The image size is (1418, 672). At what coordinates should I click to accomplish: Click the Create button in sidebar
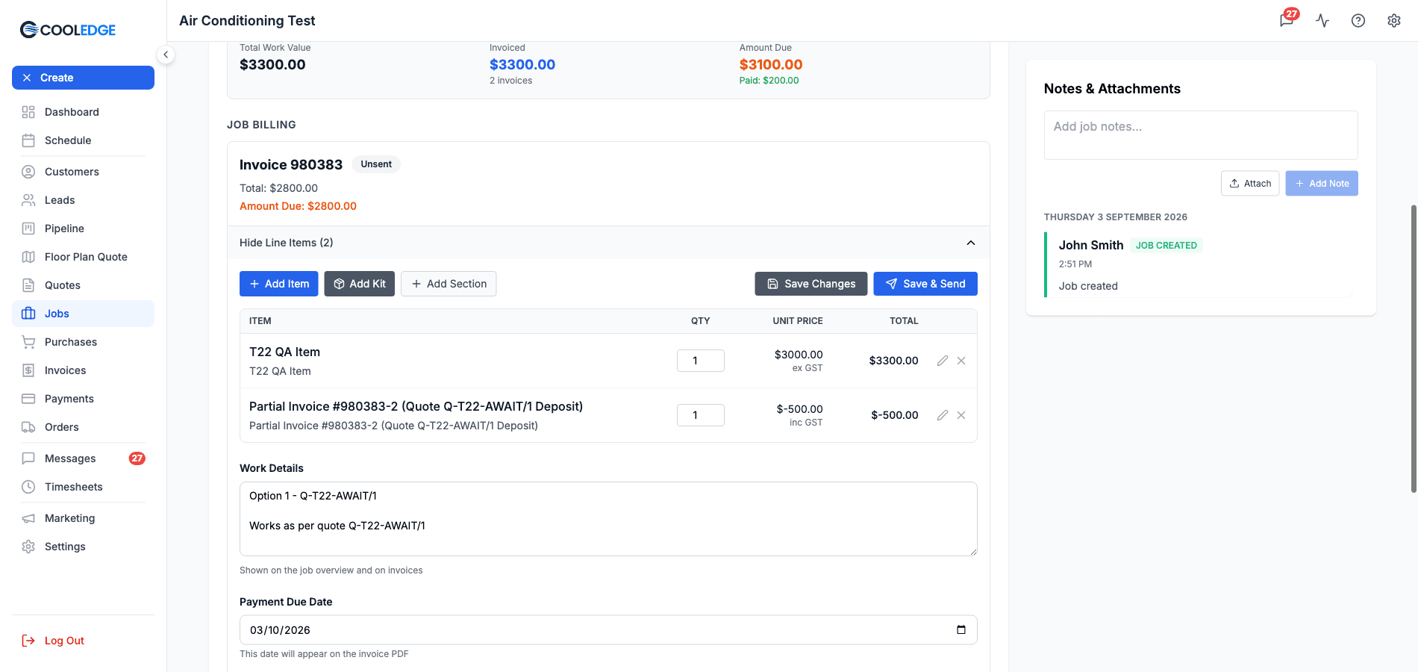coord(83,78)
